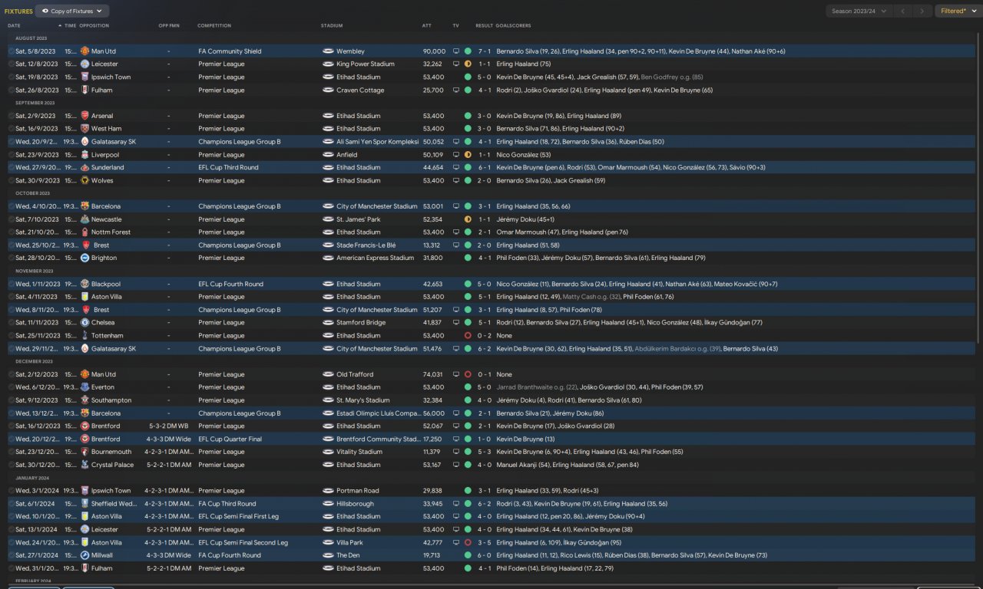The width and height of the screenshot is (983, 589).
Task: Click the Newcastle club badge
Action: coord(84,219)
